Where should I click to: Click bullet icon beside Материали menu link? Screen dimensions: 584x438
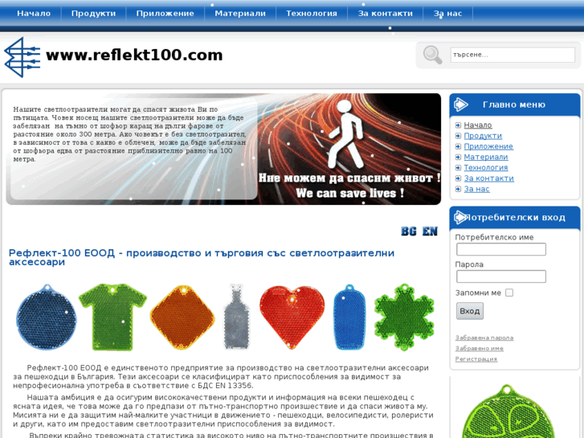(x=458, y=157)
